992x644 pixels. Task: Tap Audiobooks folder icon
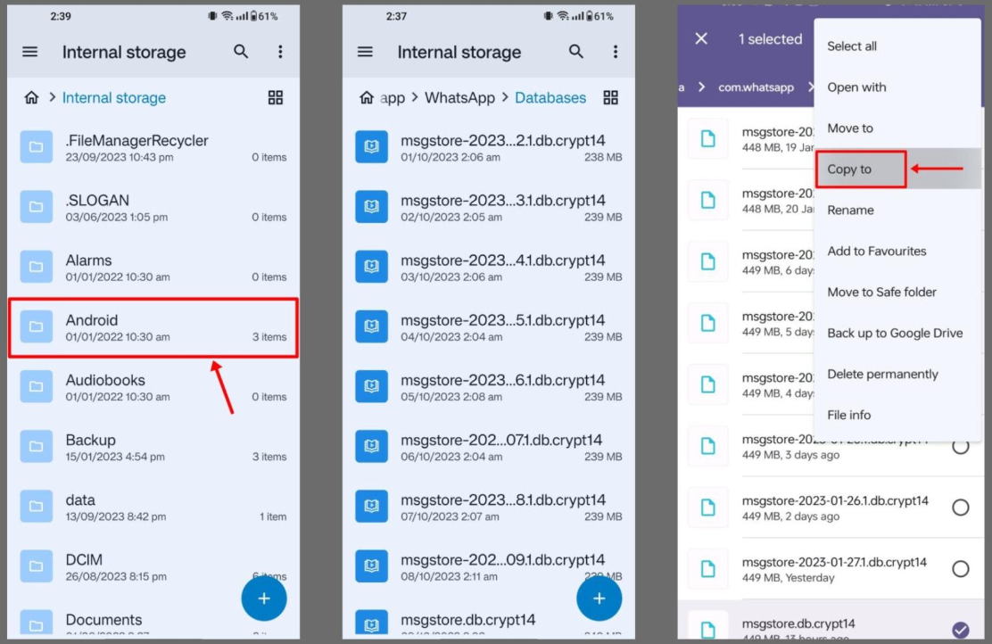(36, 386)
